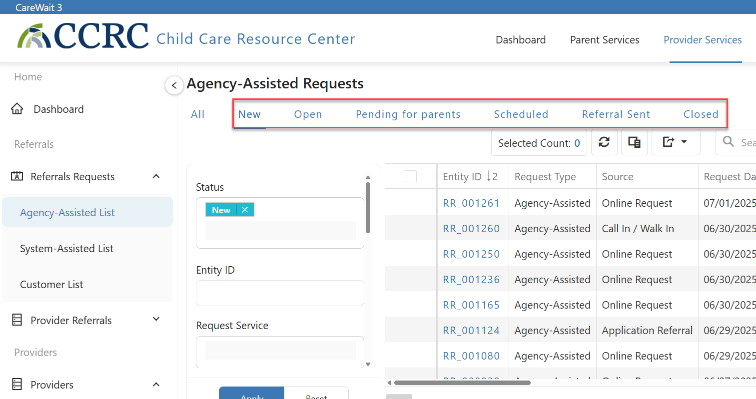Toggle the select-all checkbox in the table header
The image size is (756, 399).
pyautogui.click(x=411, y=176)
